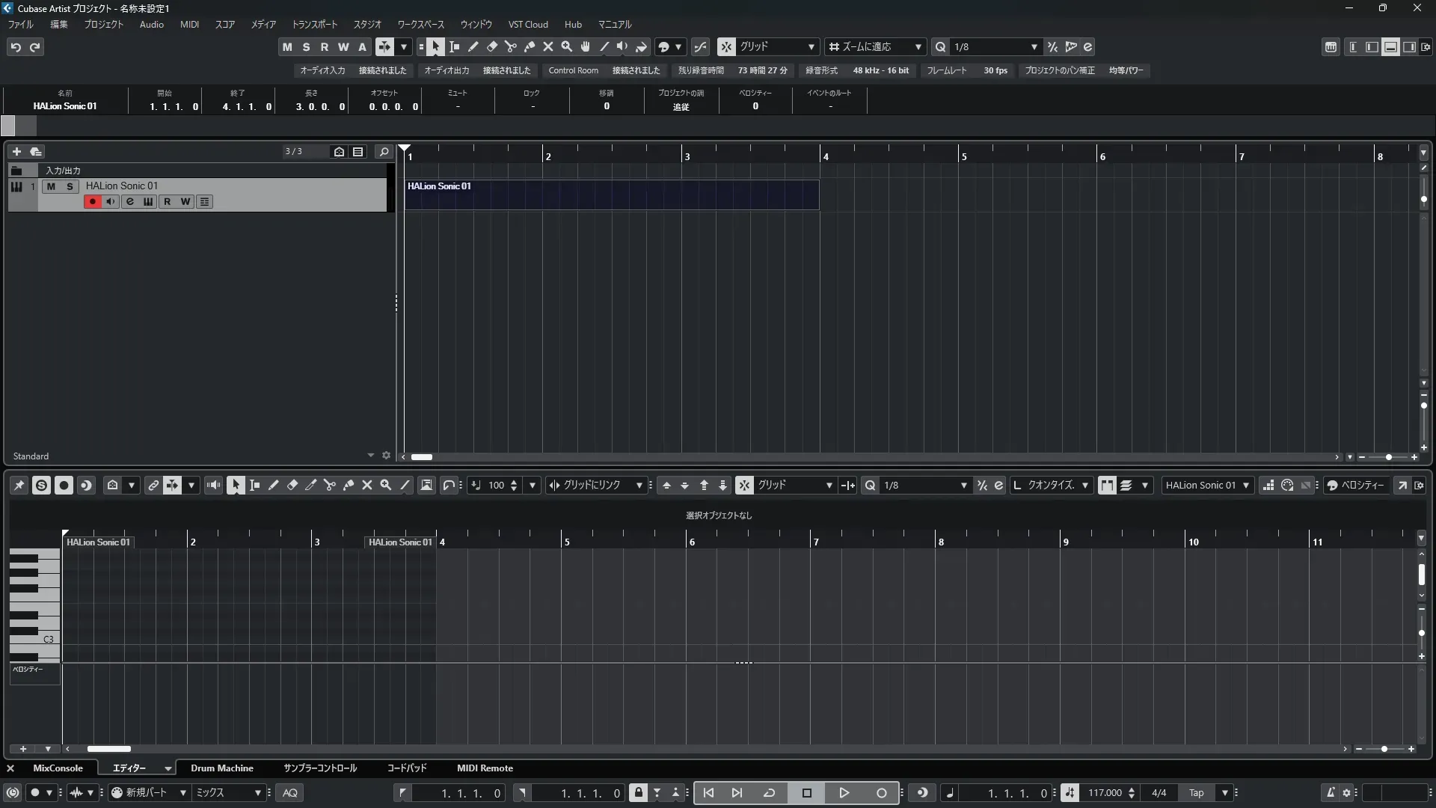Screen dimensions: 1436x808
Task: Select the Erase tool in the top toolbar
Action: point(492,47)
